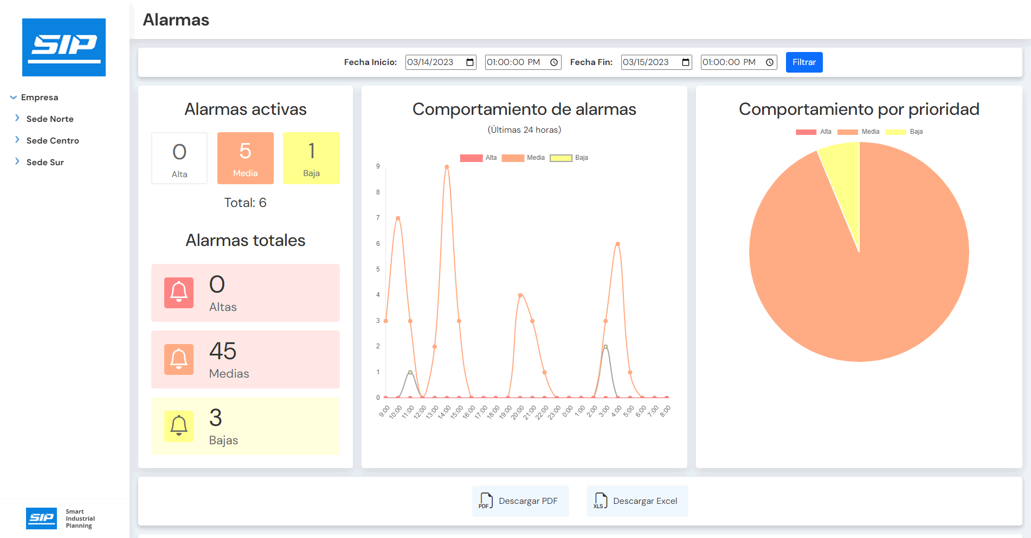
Task: Select the Media active alarms card
Action: coord(245,158)
